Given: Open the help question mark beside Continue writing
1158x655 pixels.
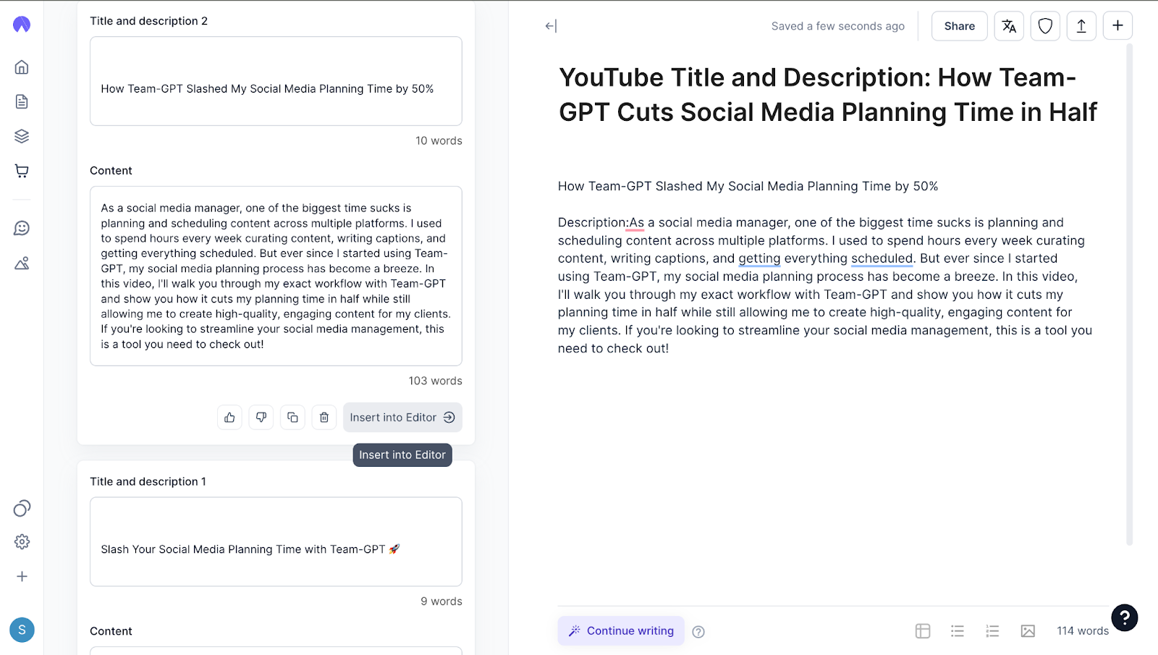Looking at the screenshot, I should pos(698,632).
